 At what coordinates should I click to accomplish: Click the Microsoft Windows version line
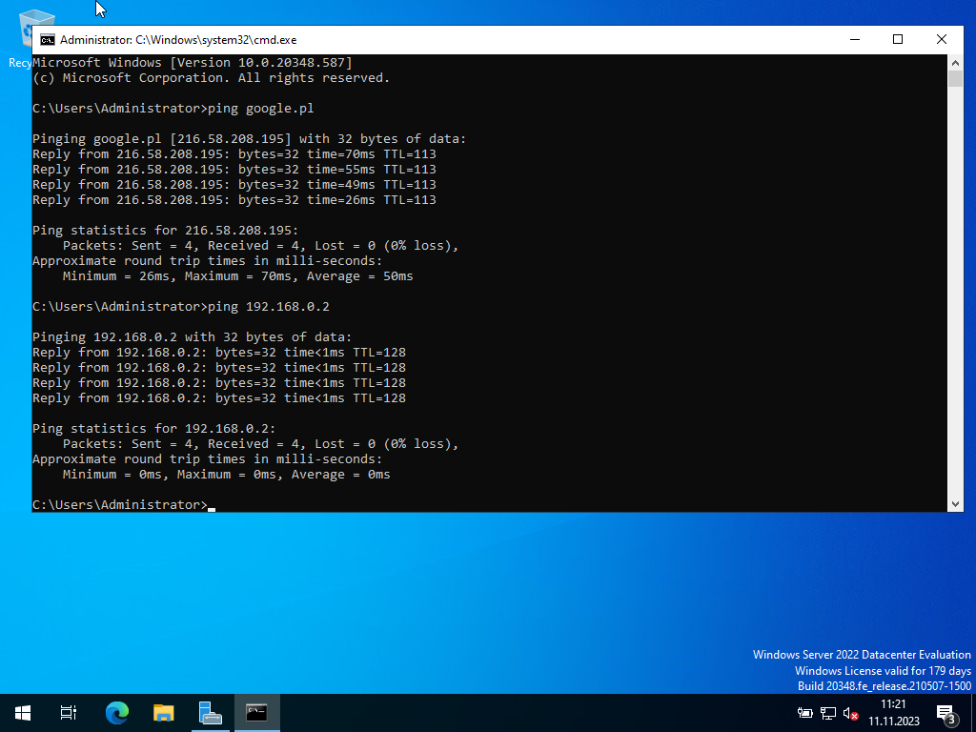coord(193,62)
